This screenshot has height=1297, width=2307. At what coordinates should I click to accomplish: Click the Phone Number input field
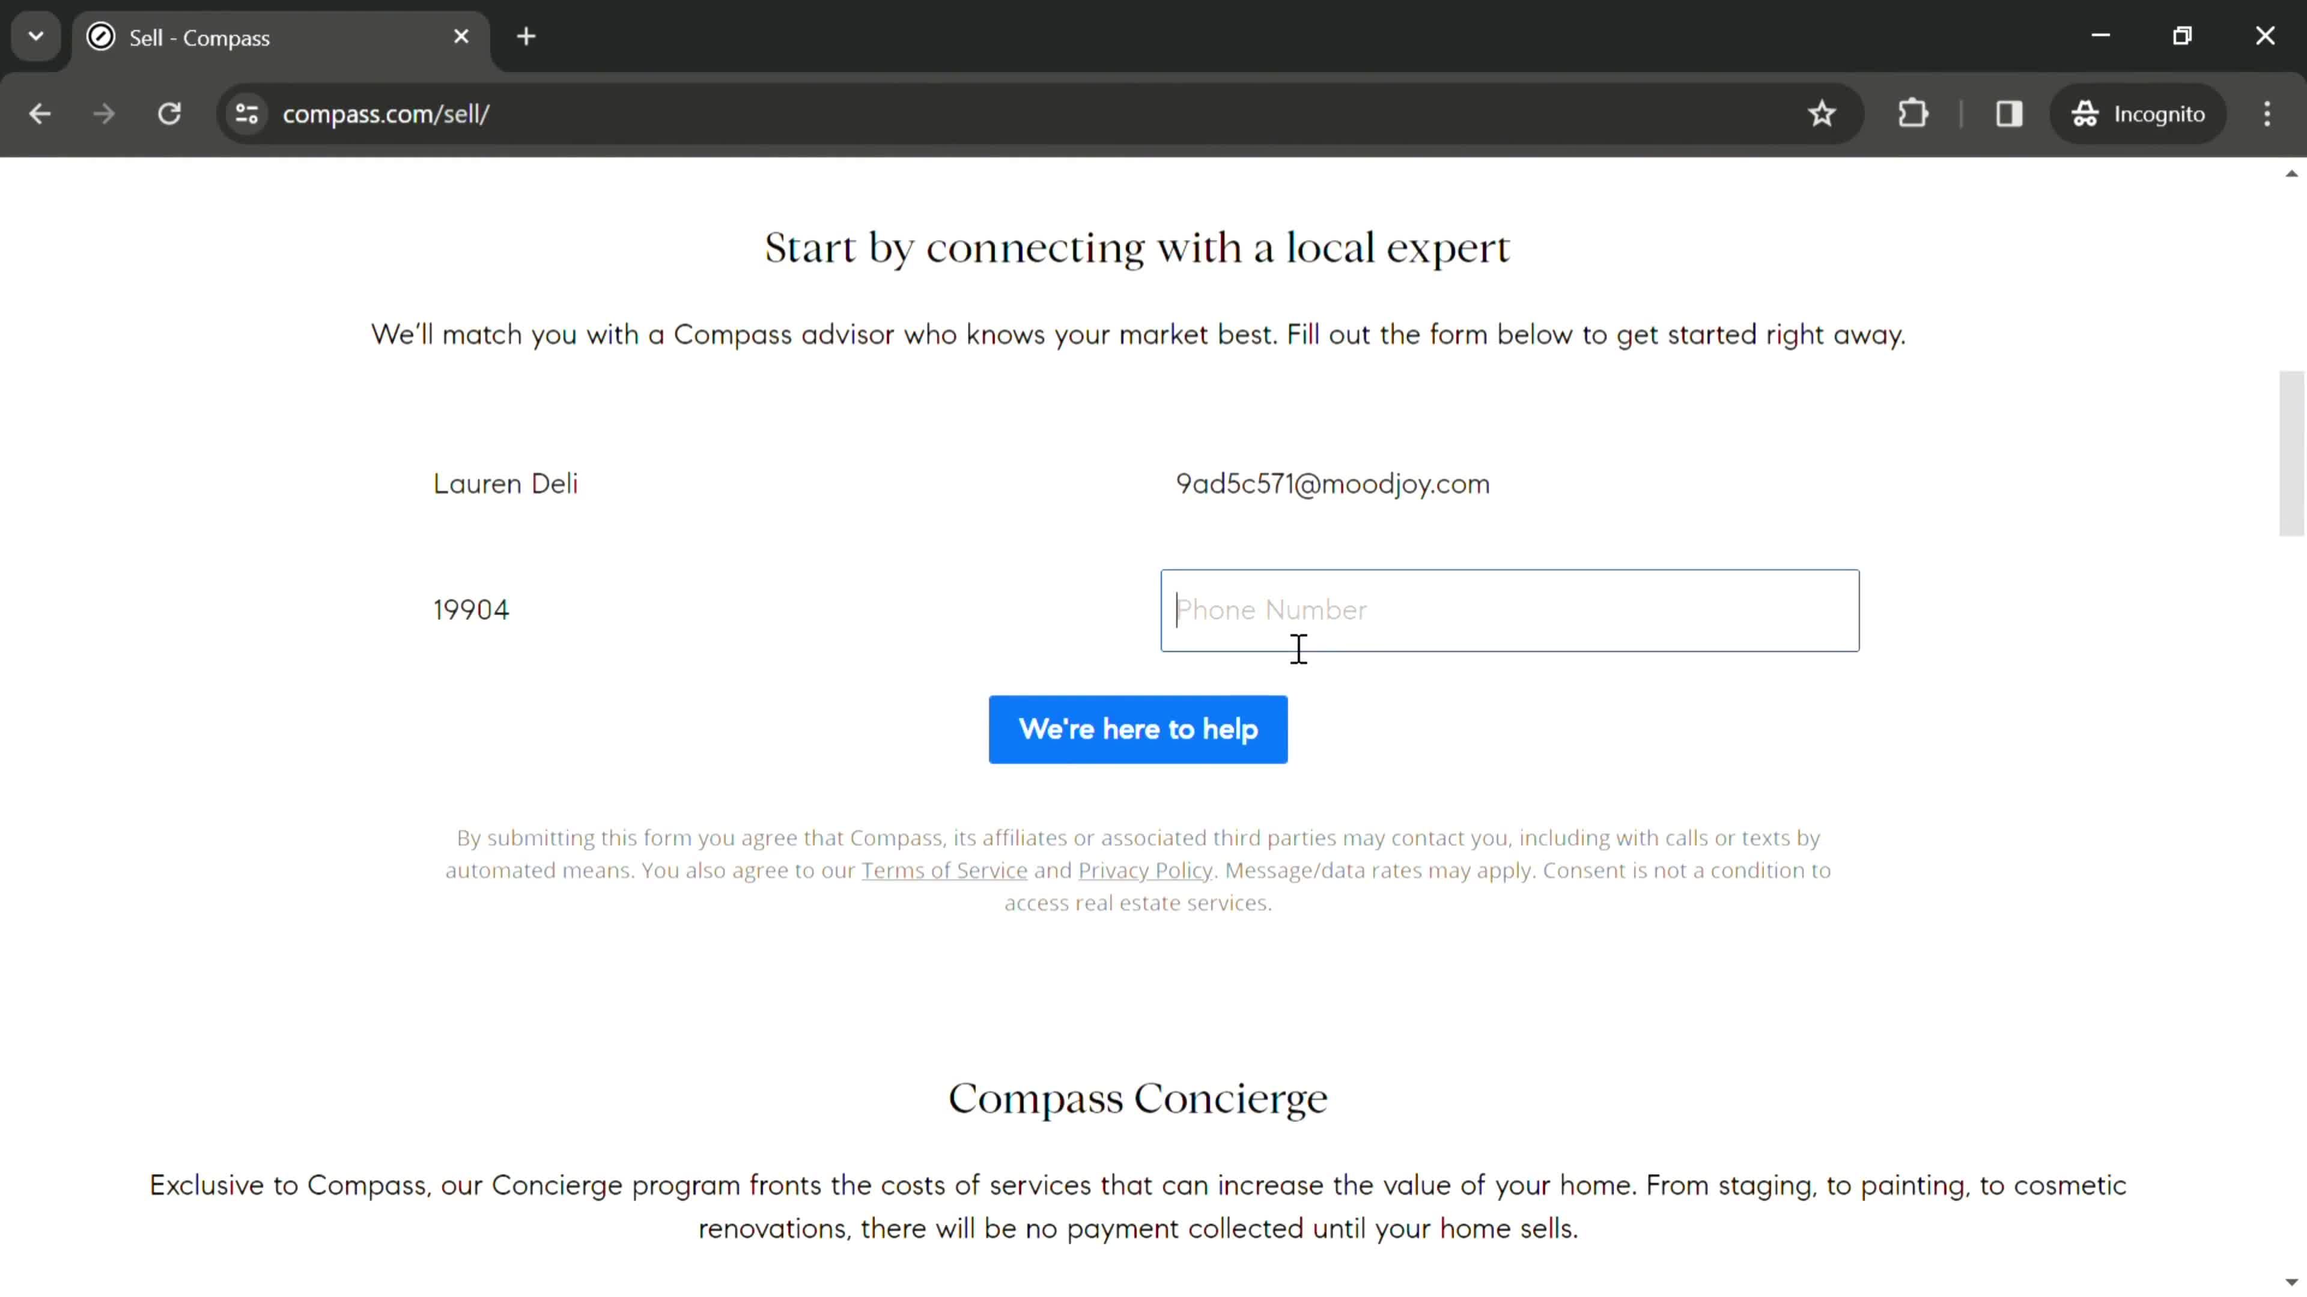(x=1510, y=608)
